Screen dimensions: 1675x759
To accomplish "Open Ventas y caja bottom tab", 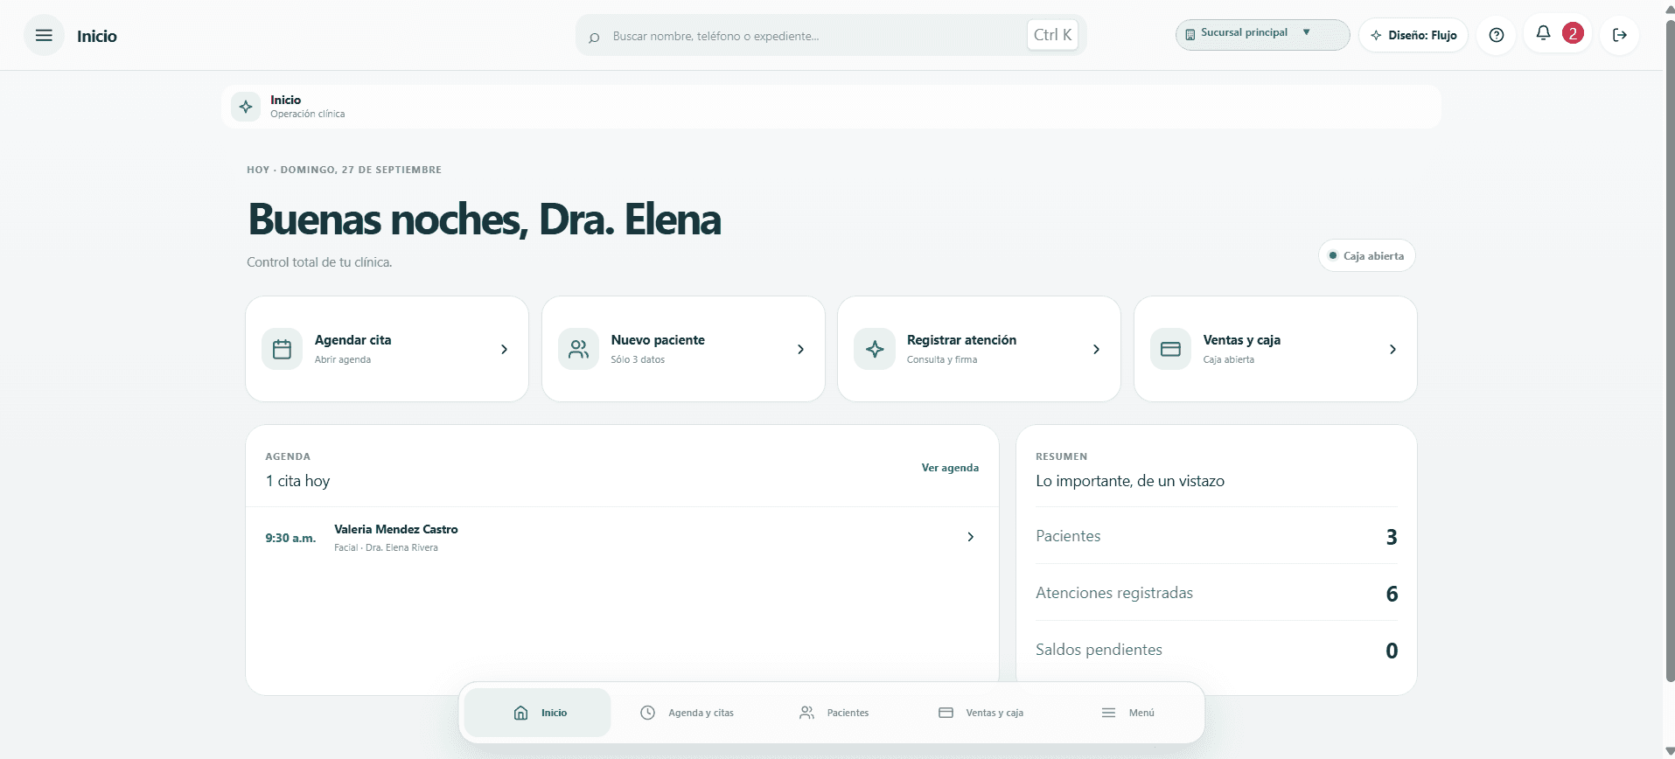I will pos(981,713).
